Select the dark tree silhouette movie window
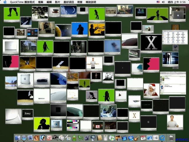The image size is (189, 142). click(40, 14)
